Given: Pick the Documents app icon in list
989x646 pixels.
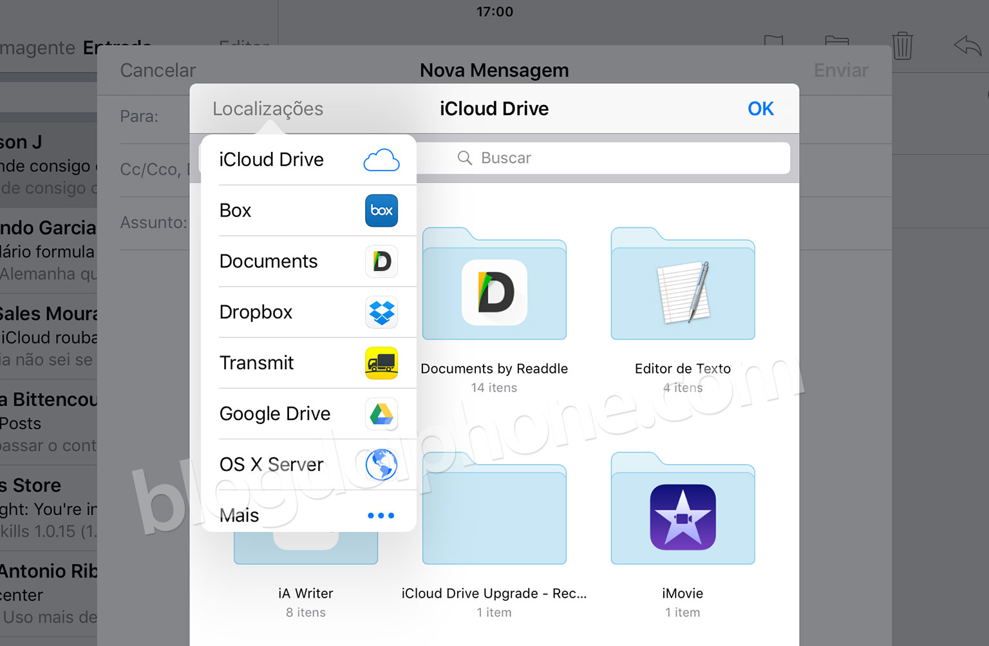Looking at the screenshot, I should (x=381, y=261).
